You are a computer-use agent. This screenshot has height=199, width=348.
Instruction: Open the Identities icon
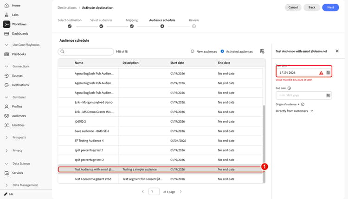(x=6, y=125)
